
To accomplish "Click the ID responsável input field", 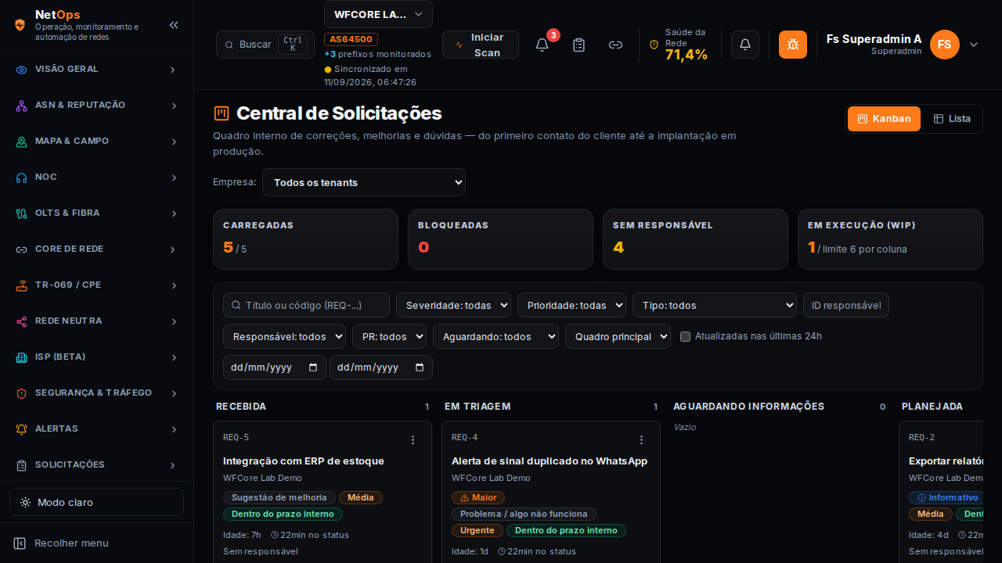I will (846, 305).
